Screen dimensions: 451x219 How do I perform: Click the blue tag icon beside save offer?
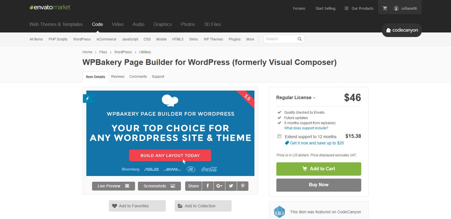pyautogui.click(x=287, y=143)
